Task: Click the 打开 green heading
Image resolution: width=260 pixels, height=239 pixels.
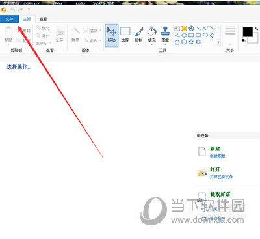Action: point(215,169)
